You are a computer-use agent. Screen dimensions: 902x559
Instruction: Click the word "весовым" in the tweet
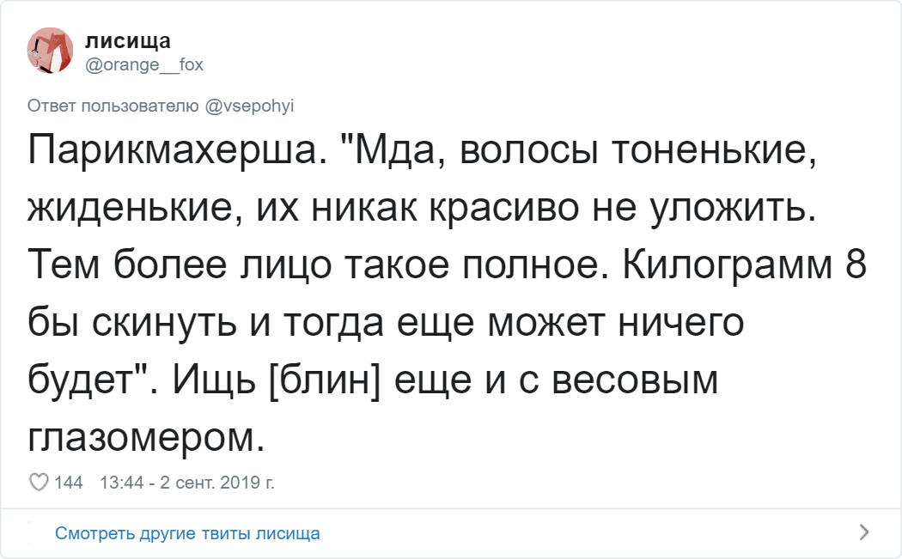[635, 380]
